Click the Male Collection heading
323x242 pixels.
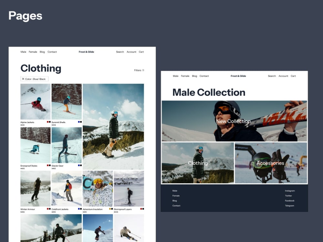209,92
